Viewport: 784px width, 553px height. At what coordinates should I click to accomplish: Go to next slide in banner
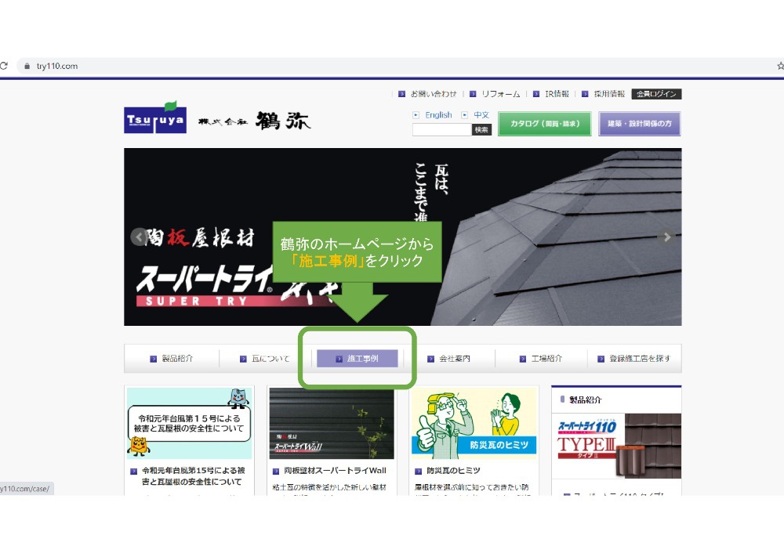click(666, 237)
